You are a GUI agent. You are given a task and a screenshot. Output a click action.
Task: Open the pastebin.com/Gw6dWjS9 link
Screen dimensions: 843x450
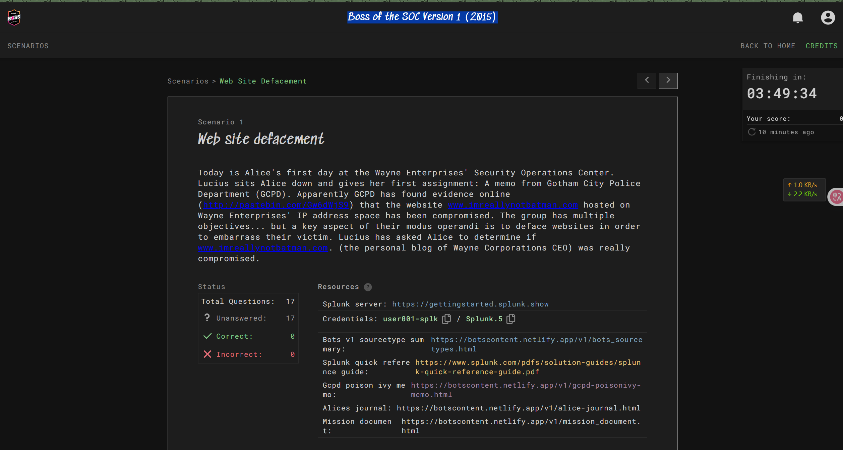276,205
